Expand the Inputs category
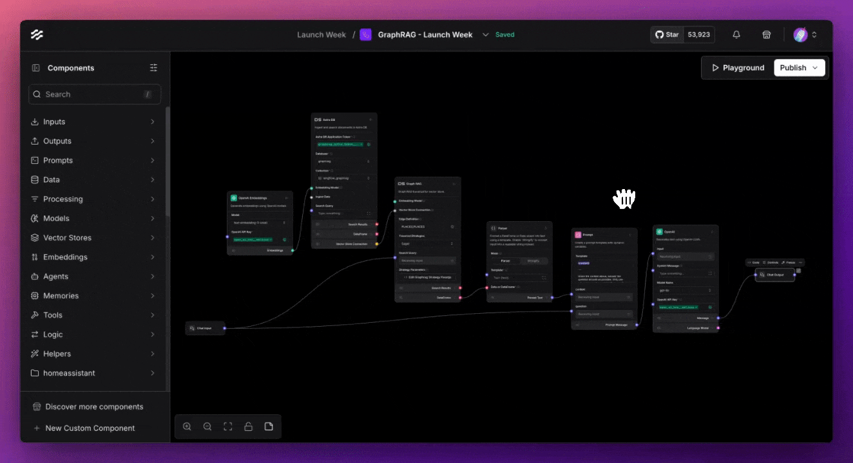This screenshot has height=463, width=853. pyautogui.click(x=95, y=122)
